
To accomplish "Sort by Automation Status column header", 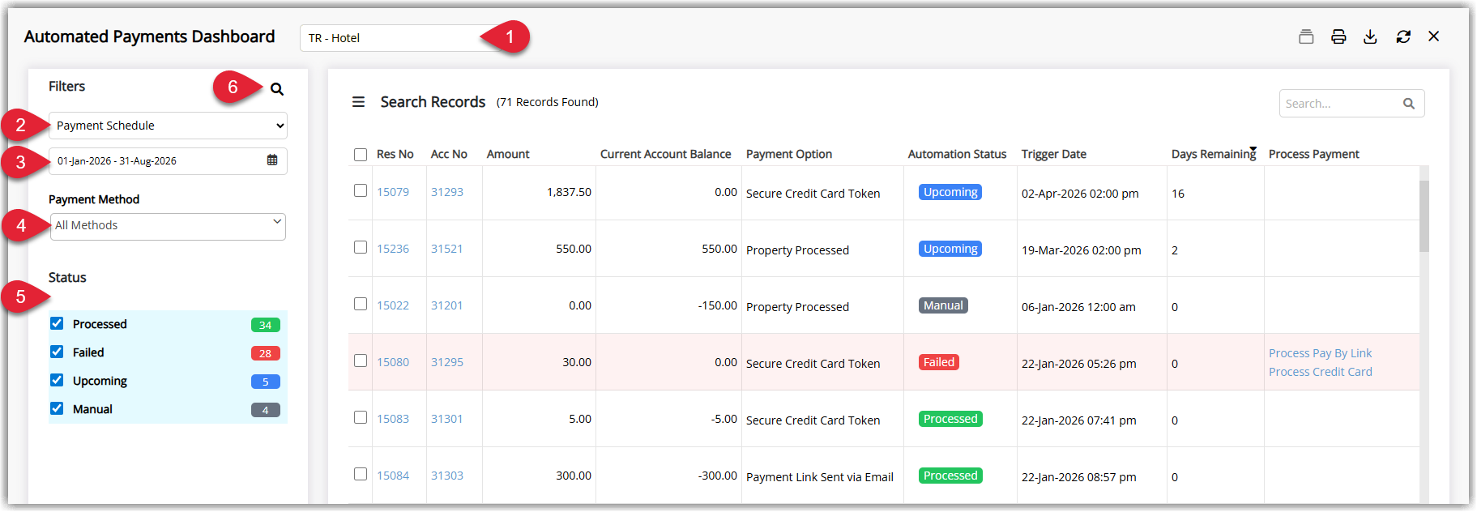I will click(x=958, y=154).
